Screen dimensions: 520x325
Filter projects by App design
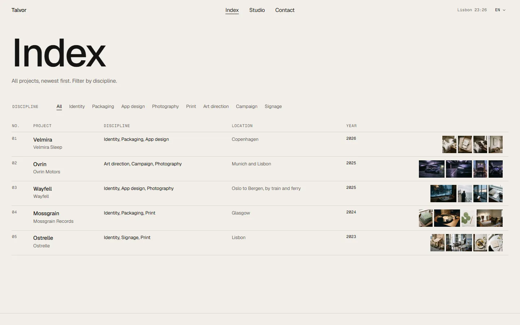(x=133, y=107)
